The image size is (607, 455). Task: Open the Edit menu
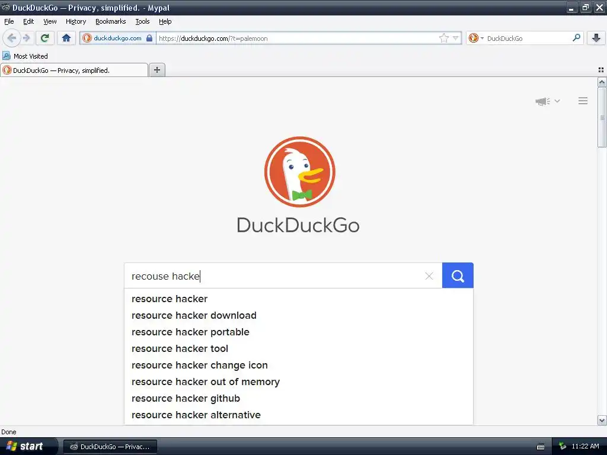tap(28, 21)
